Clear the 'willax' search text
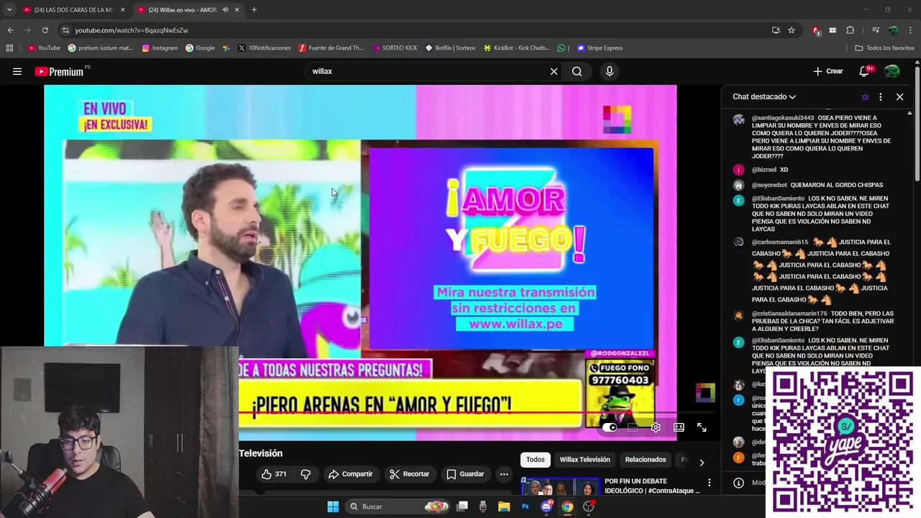Screen dimensions: 921x518 pos(554,71)
